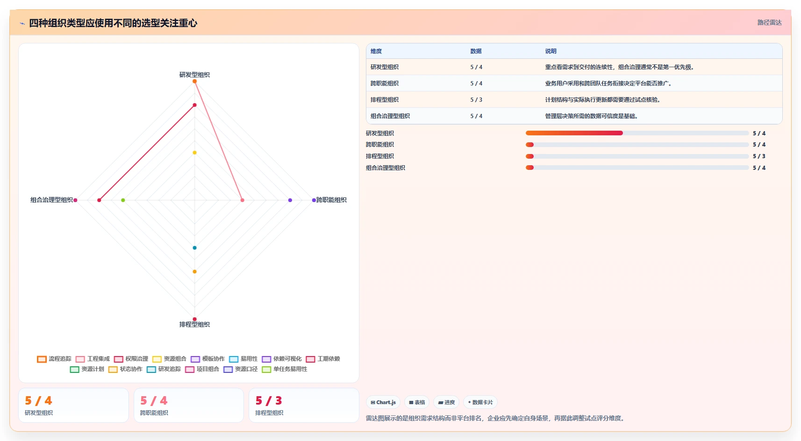The width and height of the screenshot is (801, 441).
Task: Click the 排程型组织 progress bar
Action: coord(637,156)
